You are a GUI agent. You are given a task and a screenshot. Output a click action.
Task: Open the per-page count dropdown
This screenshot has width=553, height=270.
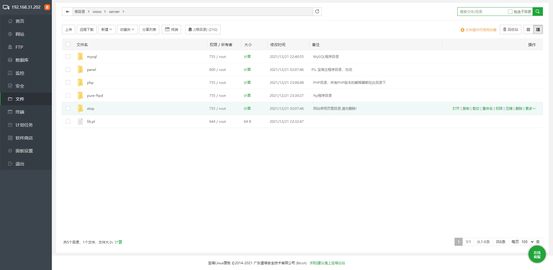click(x=528, y=242)
